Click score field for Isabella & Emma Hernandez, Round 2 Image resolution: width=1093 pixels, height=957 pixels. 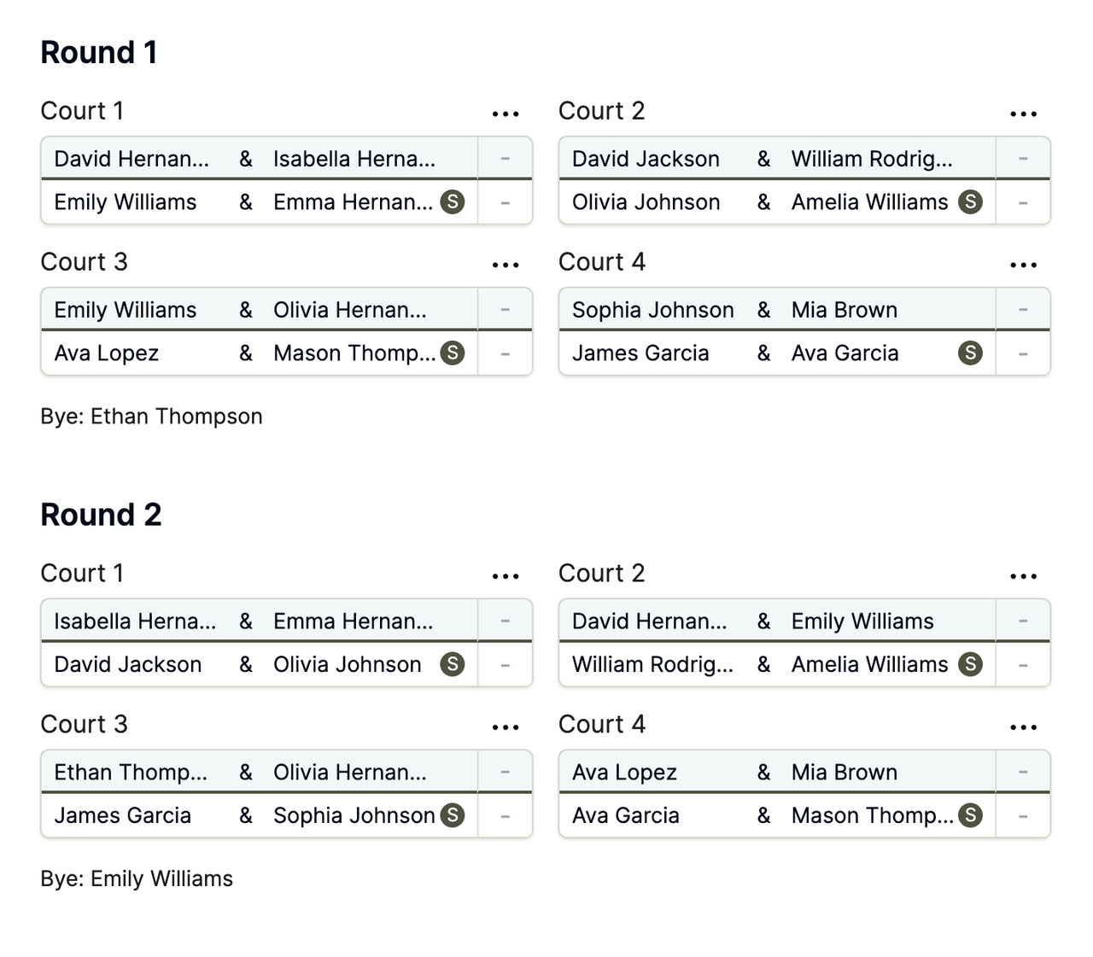click(x=506, y=621)
